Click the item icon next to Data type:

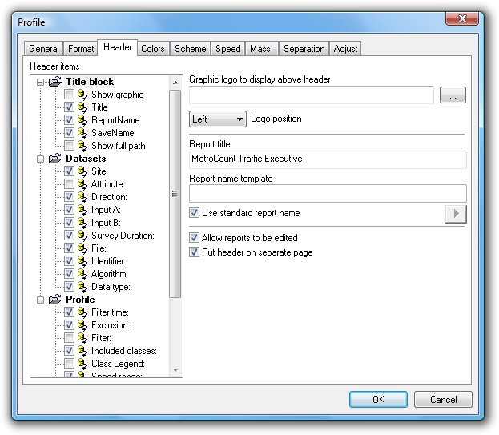[82, 287]
